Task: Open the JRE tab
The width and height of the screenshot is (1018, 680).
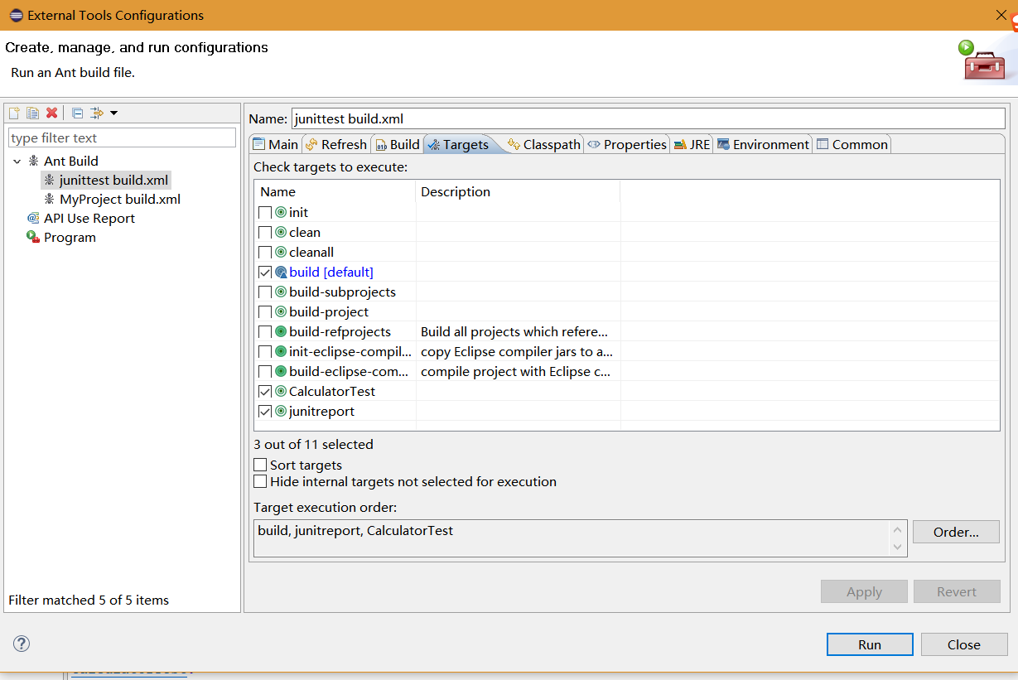Action: [x=692, y=144]
